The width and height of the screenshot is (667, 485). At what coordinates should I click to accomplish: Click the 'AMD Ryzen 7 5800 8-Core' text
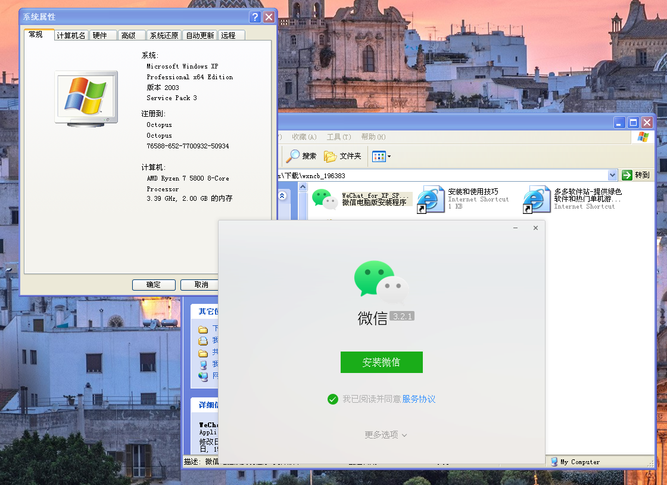(x=188, y=178)
